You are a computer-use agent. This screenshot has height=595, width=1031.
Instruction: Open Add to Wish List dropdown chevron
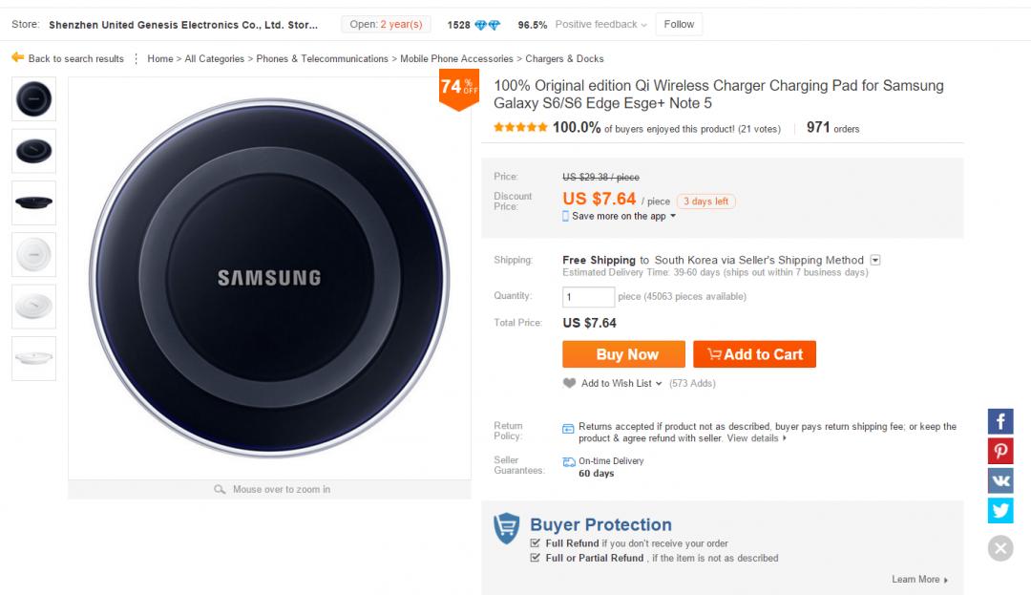click(x=660, y=383)
